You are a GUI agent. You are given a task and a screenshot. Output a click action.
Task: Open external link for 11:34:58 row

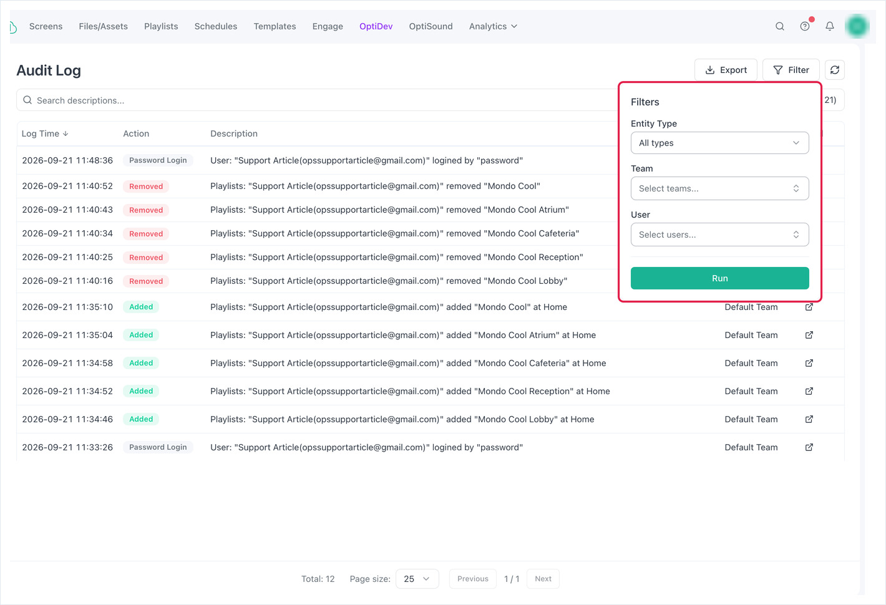[x=809, y=363]
